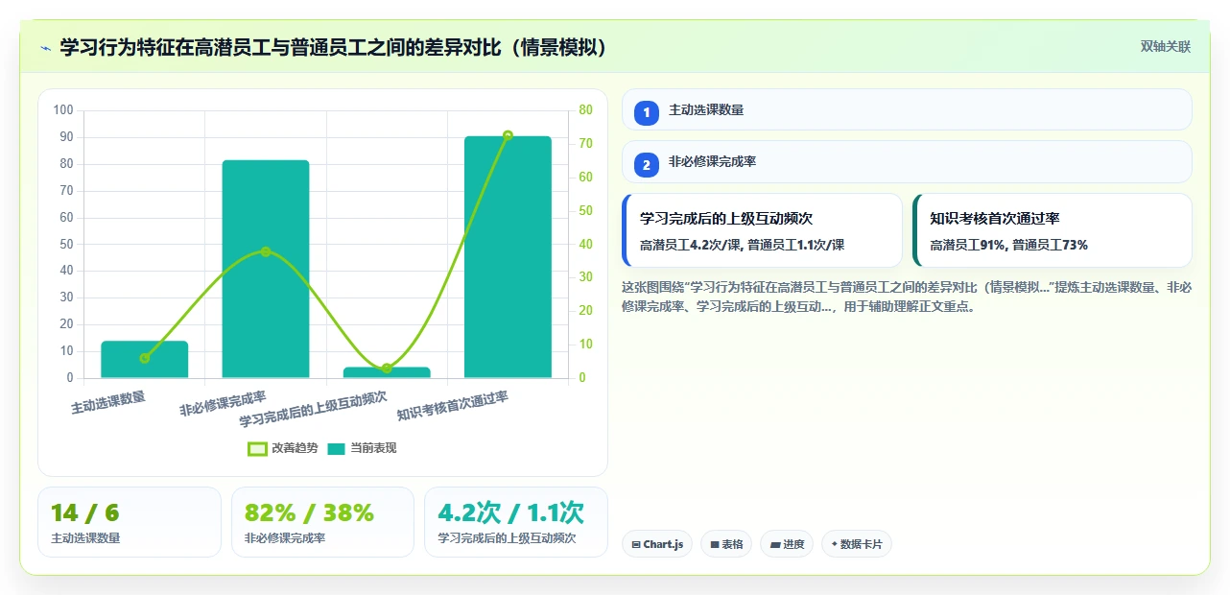This screenshot has height=595, width=1230.
Task: Open the 知识考核首次通过率 info card
Action: [1053, 230]
